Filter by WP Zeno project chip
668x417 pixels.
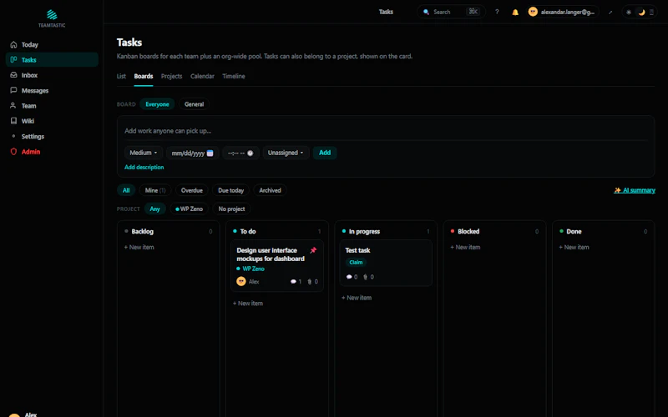pyautogui.click(x=190, y=209)
